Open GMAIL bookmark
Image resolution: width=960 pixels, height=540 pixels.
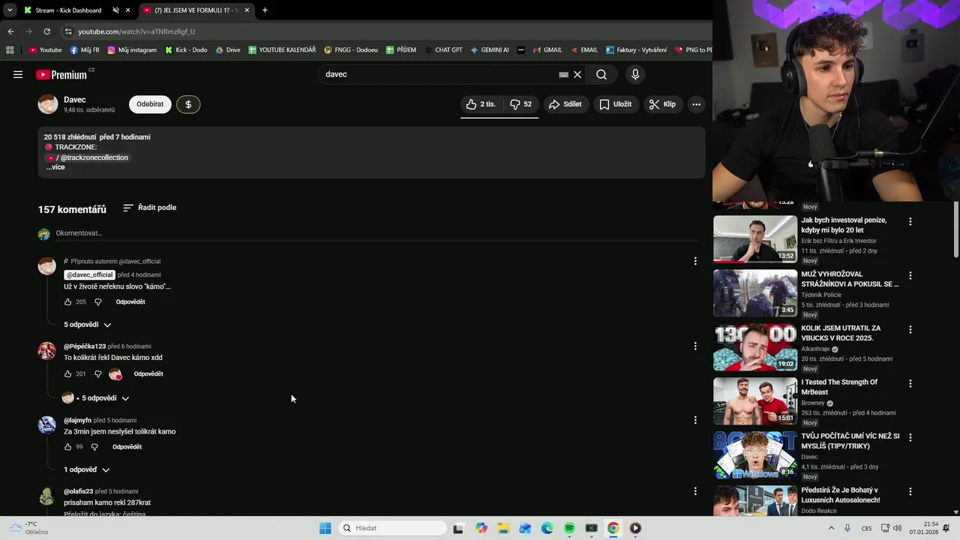[547, 50]
